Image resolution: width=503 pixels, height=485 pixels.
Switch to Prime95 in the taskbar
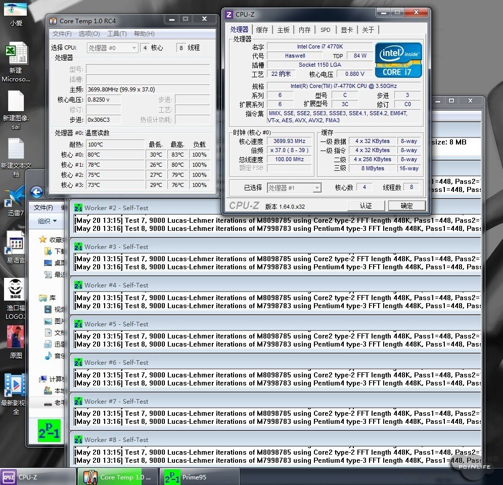[x=200, y=477]
